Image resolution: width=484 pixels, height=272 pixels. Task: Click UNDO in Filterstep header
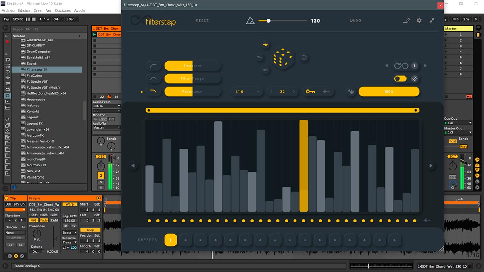pos(355,21)
